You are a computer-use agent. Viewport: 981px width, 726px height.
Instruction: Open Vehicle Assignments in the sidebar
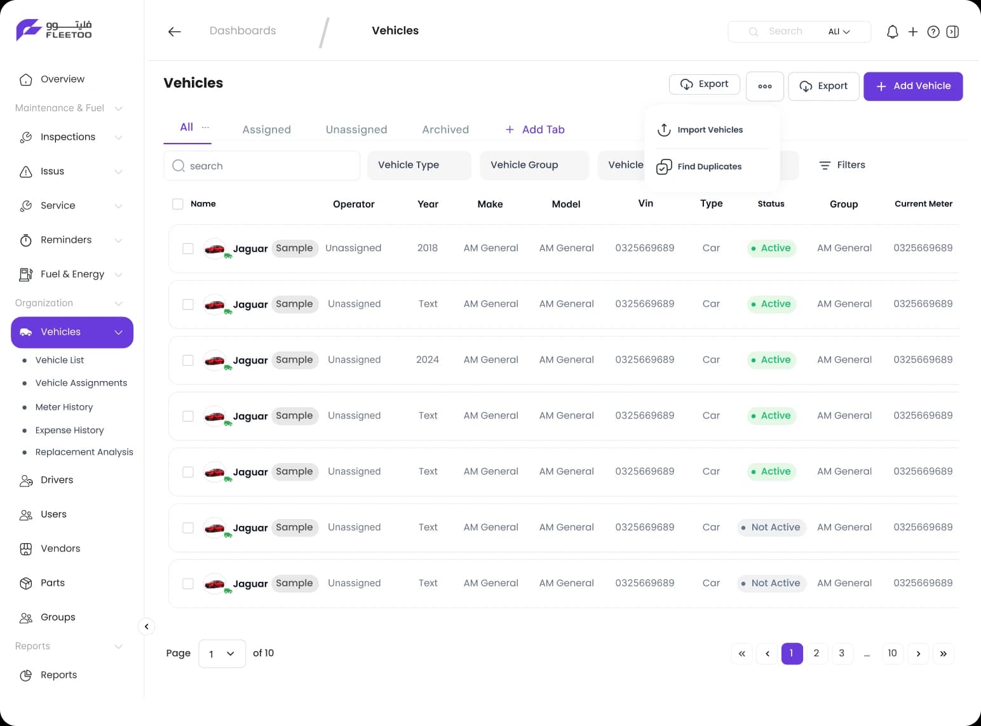81,383
